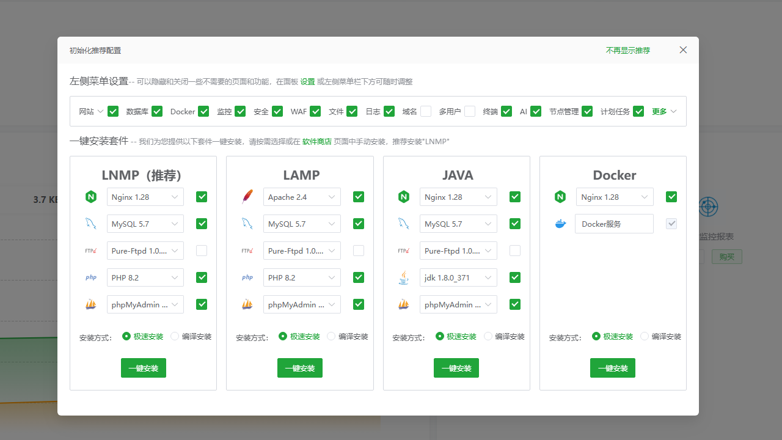Enable the 域名 menu checkbox
The height and width of the screenshot is (440, 782).
[x=426, y=111]
